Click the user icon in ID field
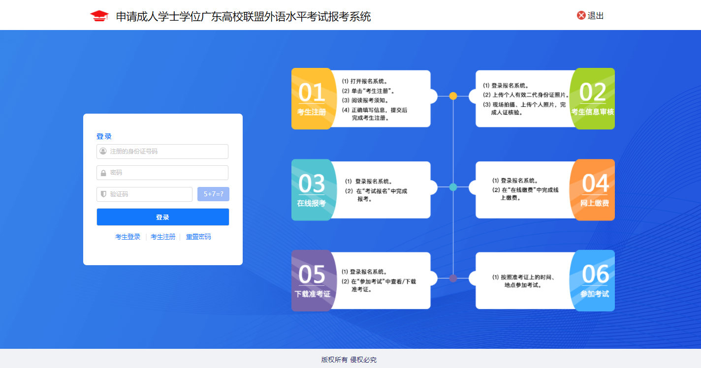 click(103, 152)
